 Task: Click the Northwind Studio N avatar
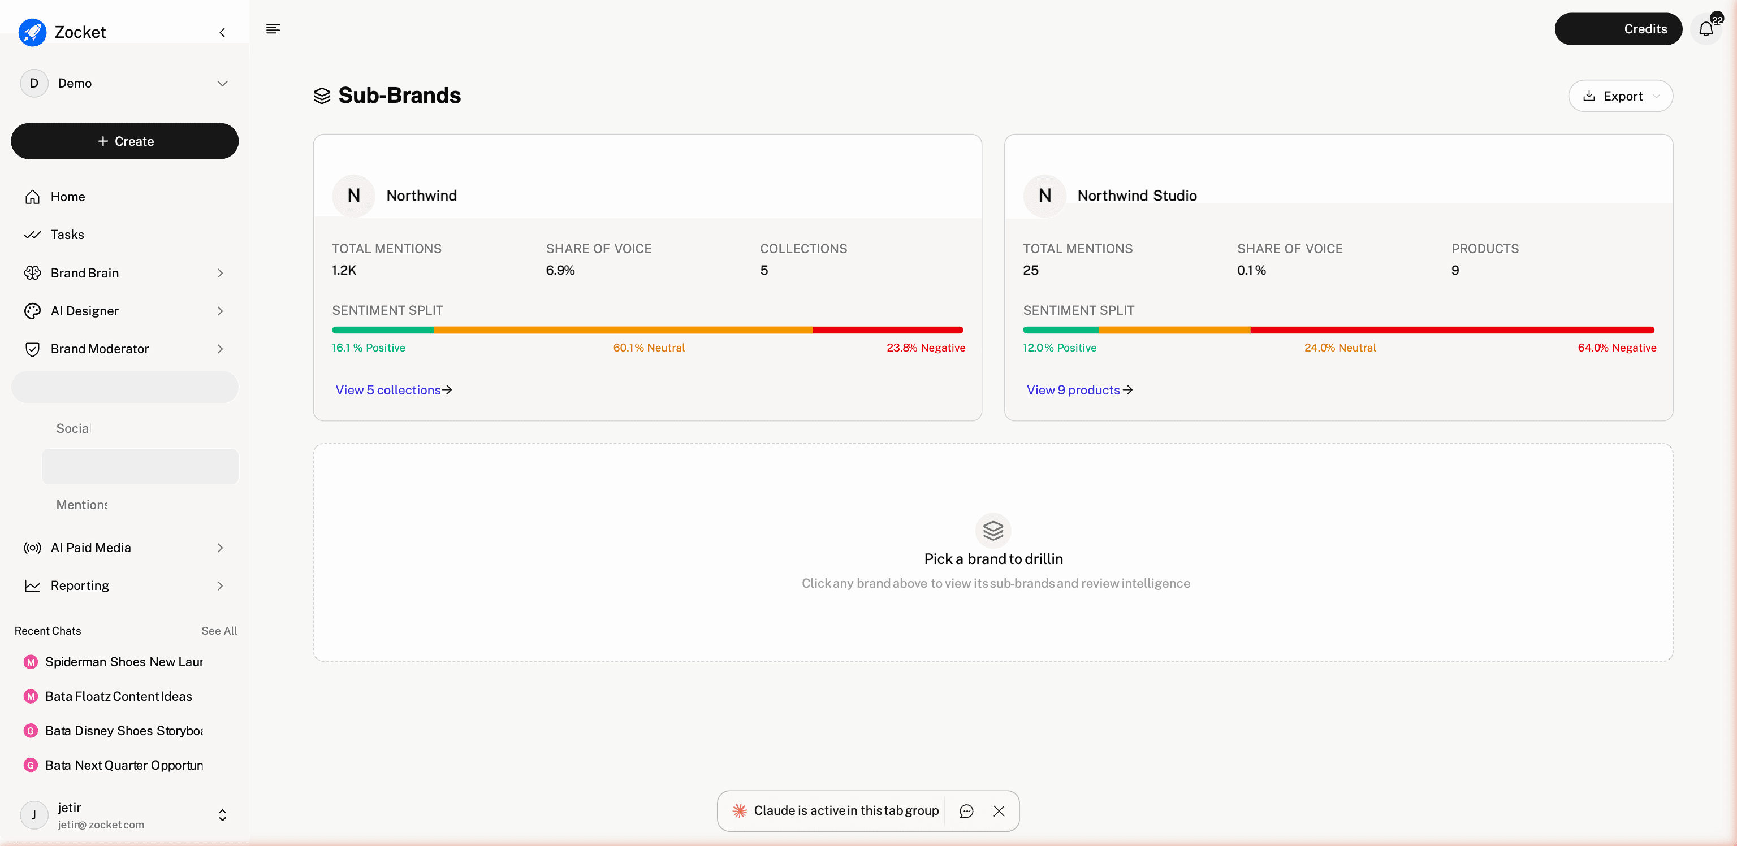(x=1044, y=196)
